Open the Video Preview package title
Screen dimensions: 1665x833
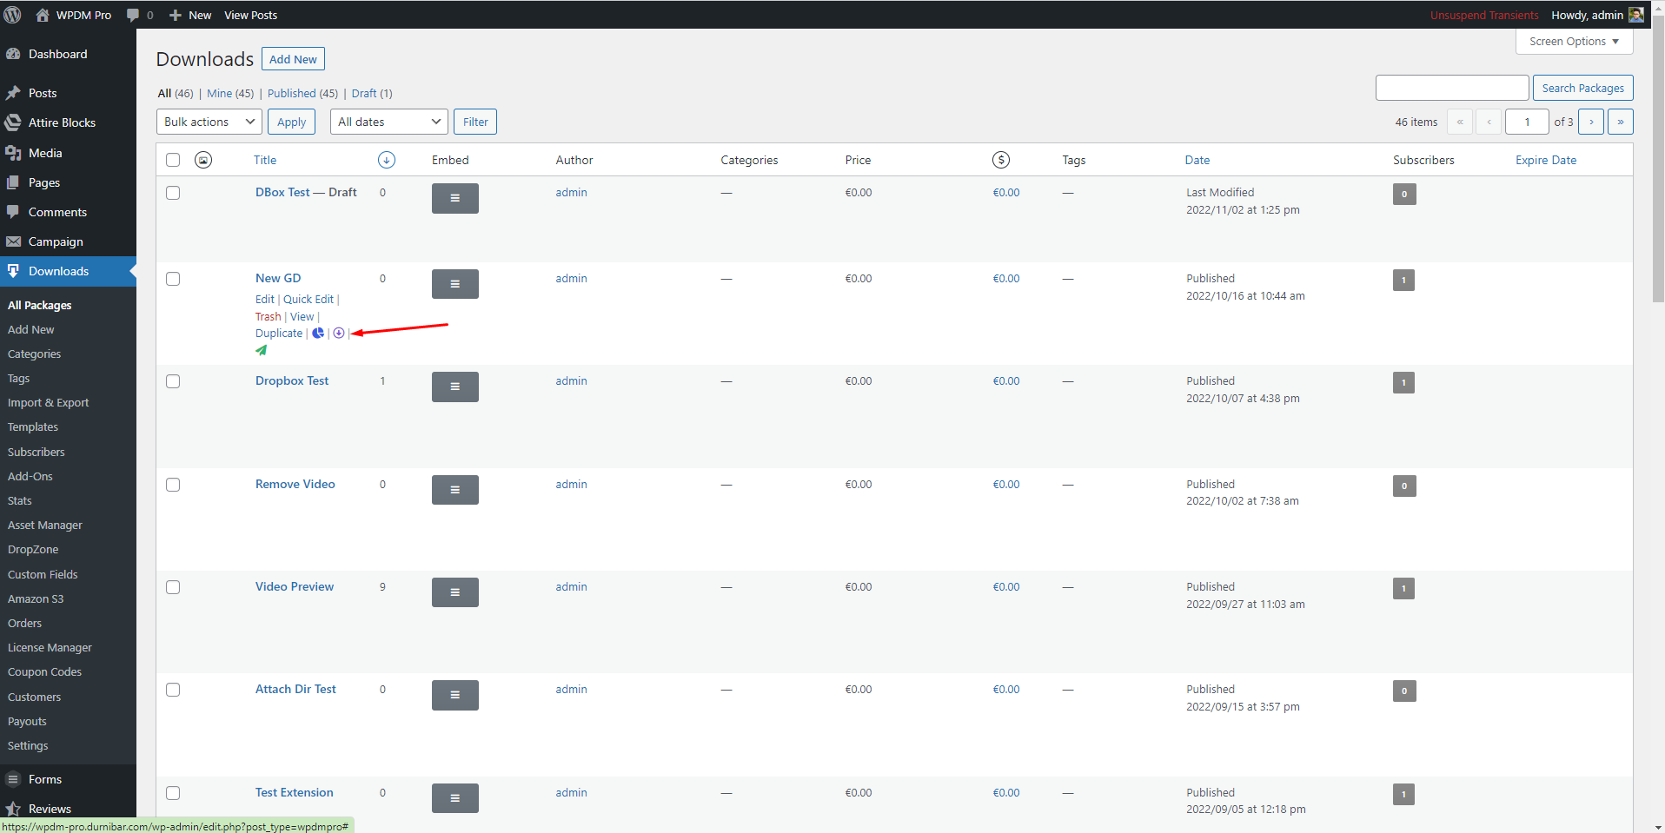[x=295, y=586]
